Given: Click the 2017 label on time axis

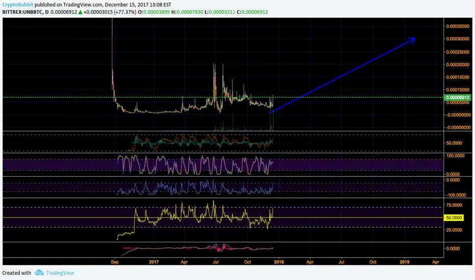Looking at the screenshot, I should (x=154, y=262).
